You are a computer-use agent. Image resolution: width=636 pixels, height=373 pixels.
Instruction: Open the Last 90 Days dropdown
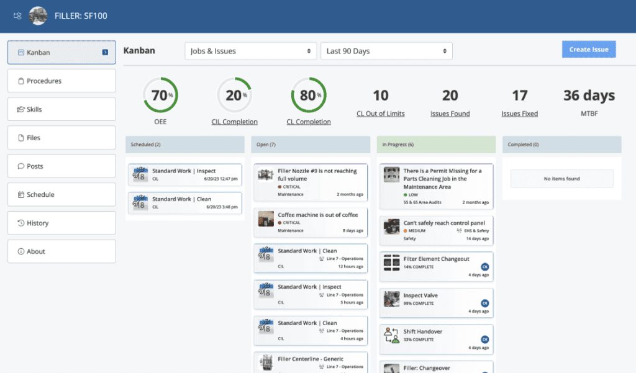click(x=386, y=51)
